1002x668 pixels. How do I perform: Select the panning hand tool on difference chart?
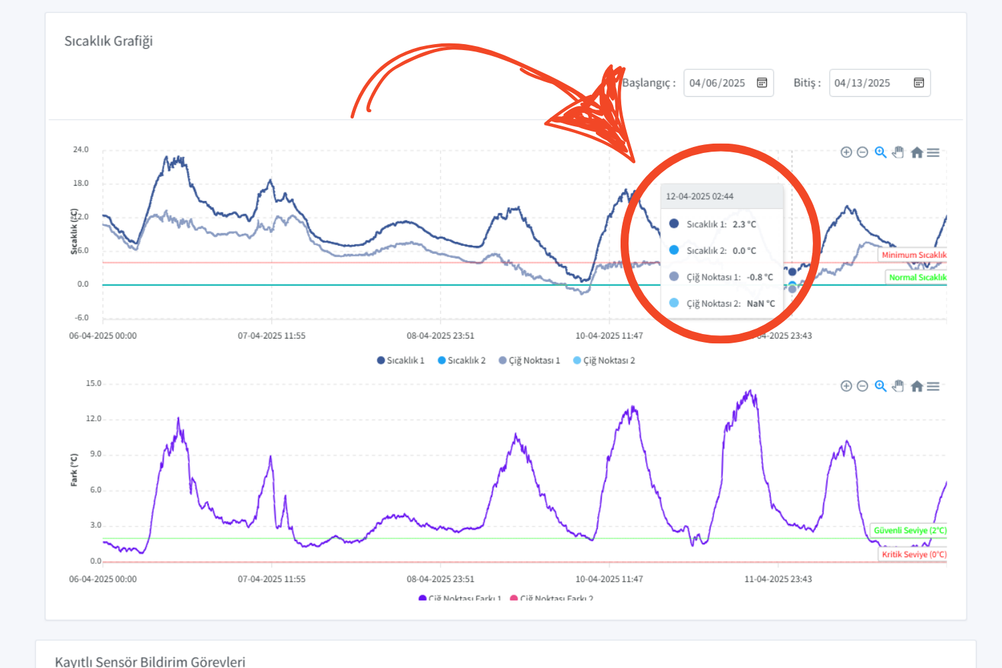[898, 385]
